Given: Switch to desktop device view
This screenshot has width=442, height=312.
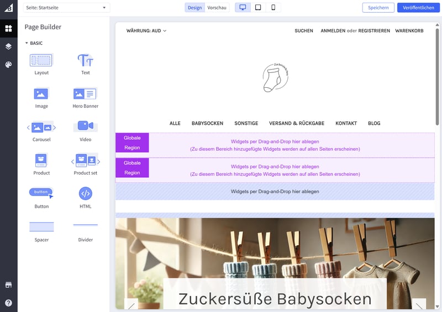Looking at the screenshot, I should point(243,8).
